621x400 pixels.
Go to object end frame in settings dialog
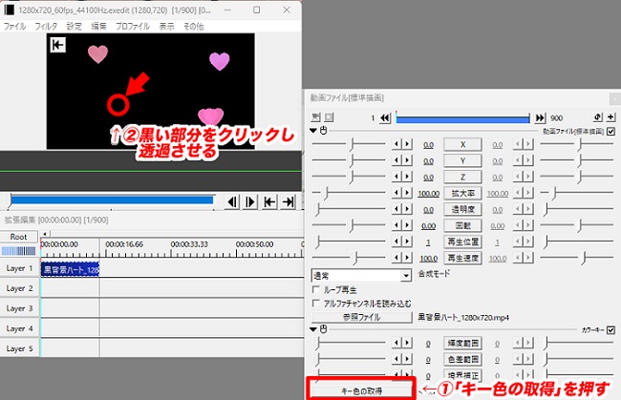pyautogui.click(x=542, y=116)
